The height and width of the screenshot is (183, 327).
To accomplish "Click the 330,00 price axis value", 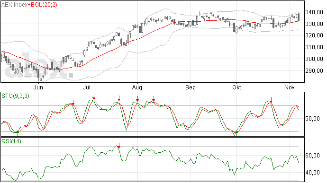I will (x=314, y=24).
